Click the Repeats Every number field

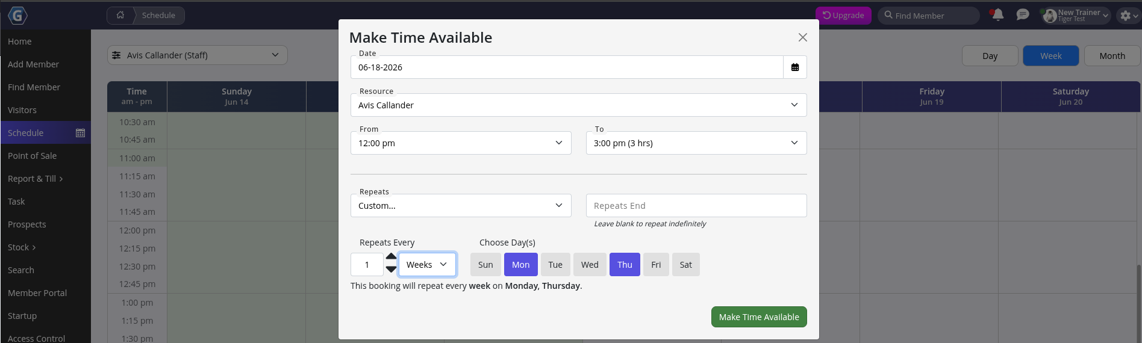pyautogui.click(x=367, y=265)
